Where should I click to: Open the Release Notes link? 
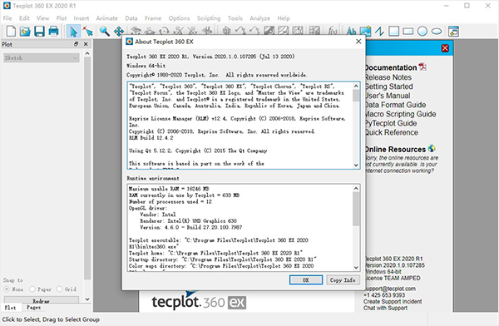coord(388,77)
